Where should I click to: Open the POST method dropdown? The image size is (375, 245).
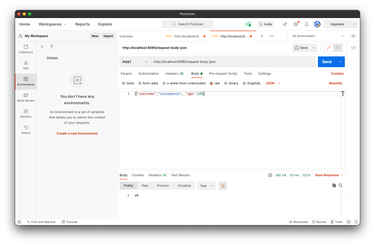(x=135, y=62)
